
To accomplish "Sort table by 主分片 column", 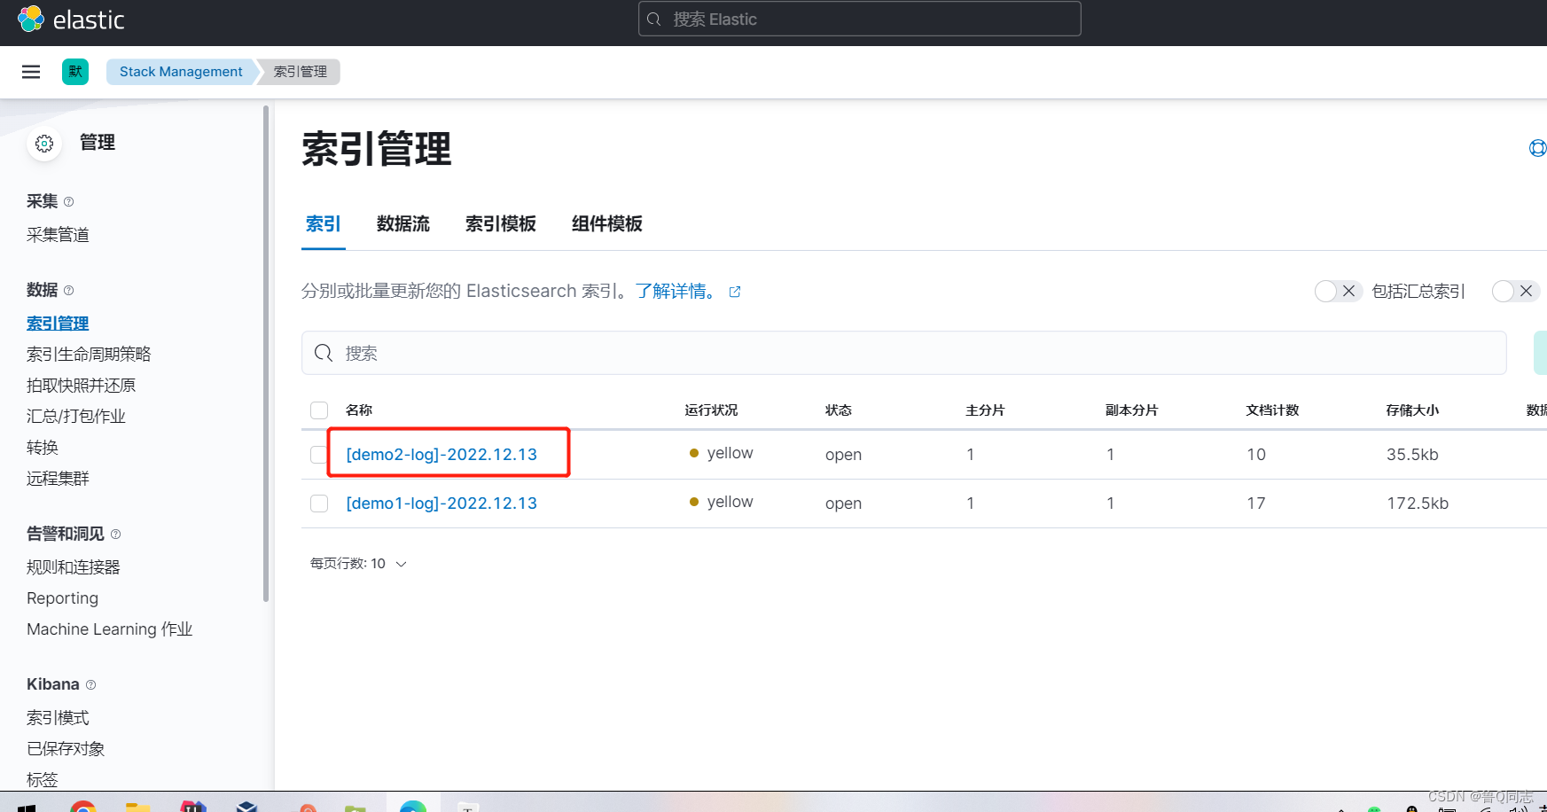I will [986, 410].
